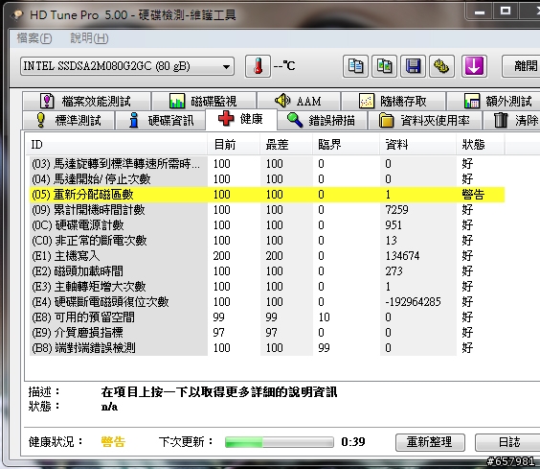Select the (09) 累計開機時間計數 row
This screenshot has height=469, width=540.
click(x=267, y=209)
